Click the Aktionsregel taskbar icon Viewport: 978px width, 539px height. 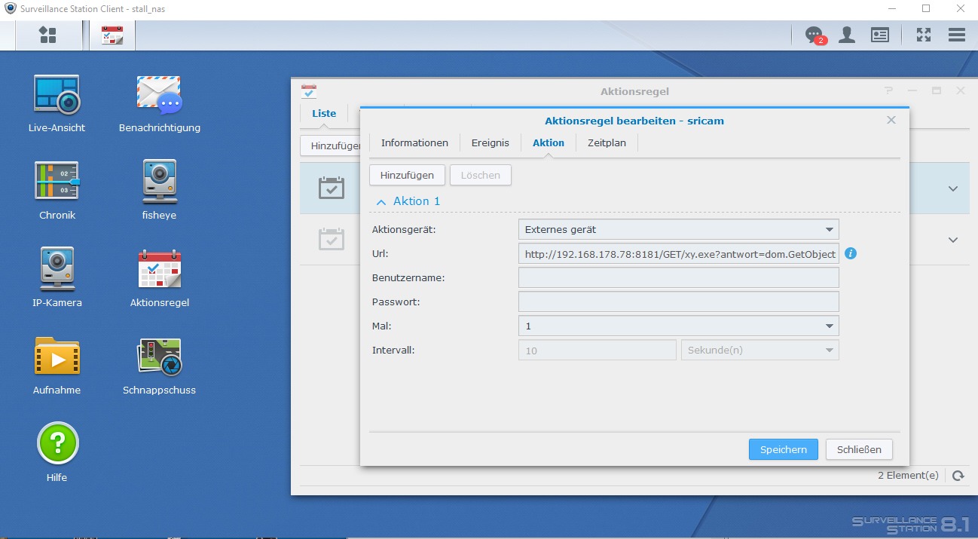pyautogui.click(x=112, y=35)
